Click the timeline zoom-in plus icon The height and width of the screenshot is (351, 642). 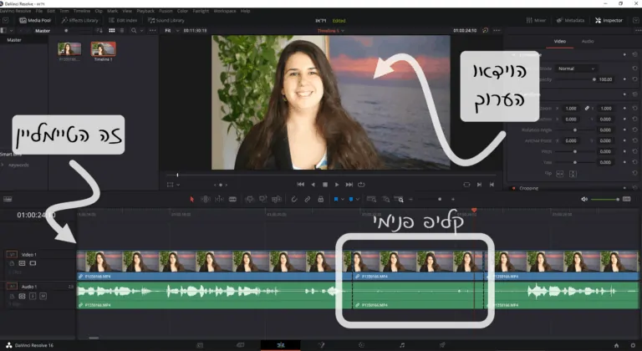pos(453,199)
